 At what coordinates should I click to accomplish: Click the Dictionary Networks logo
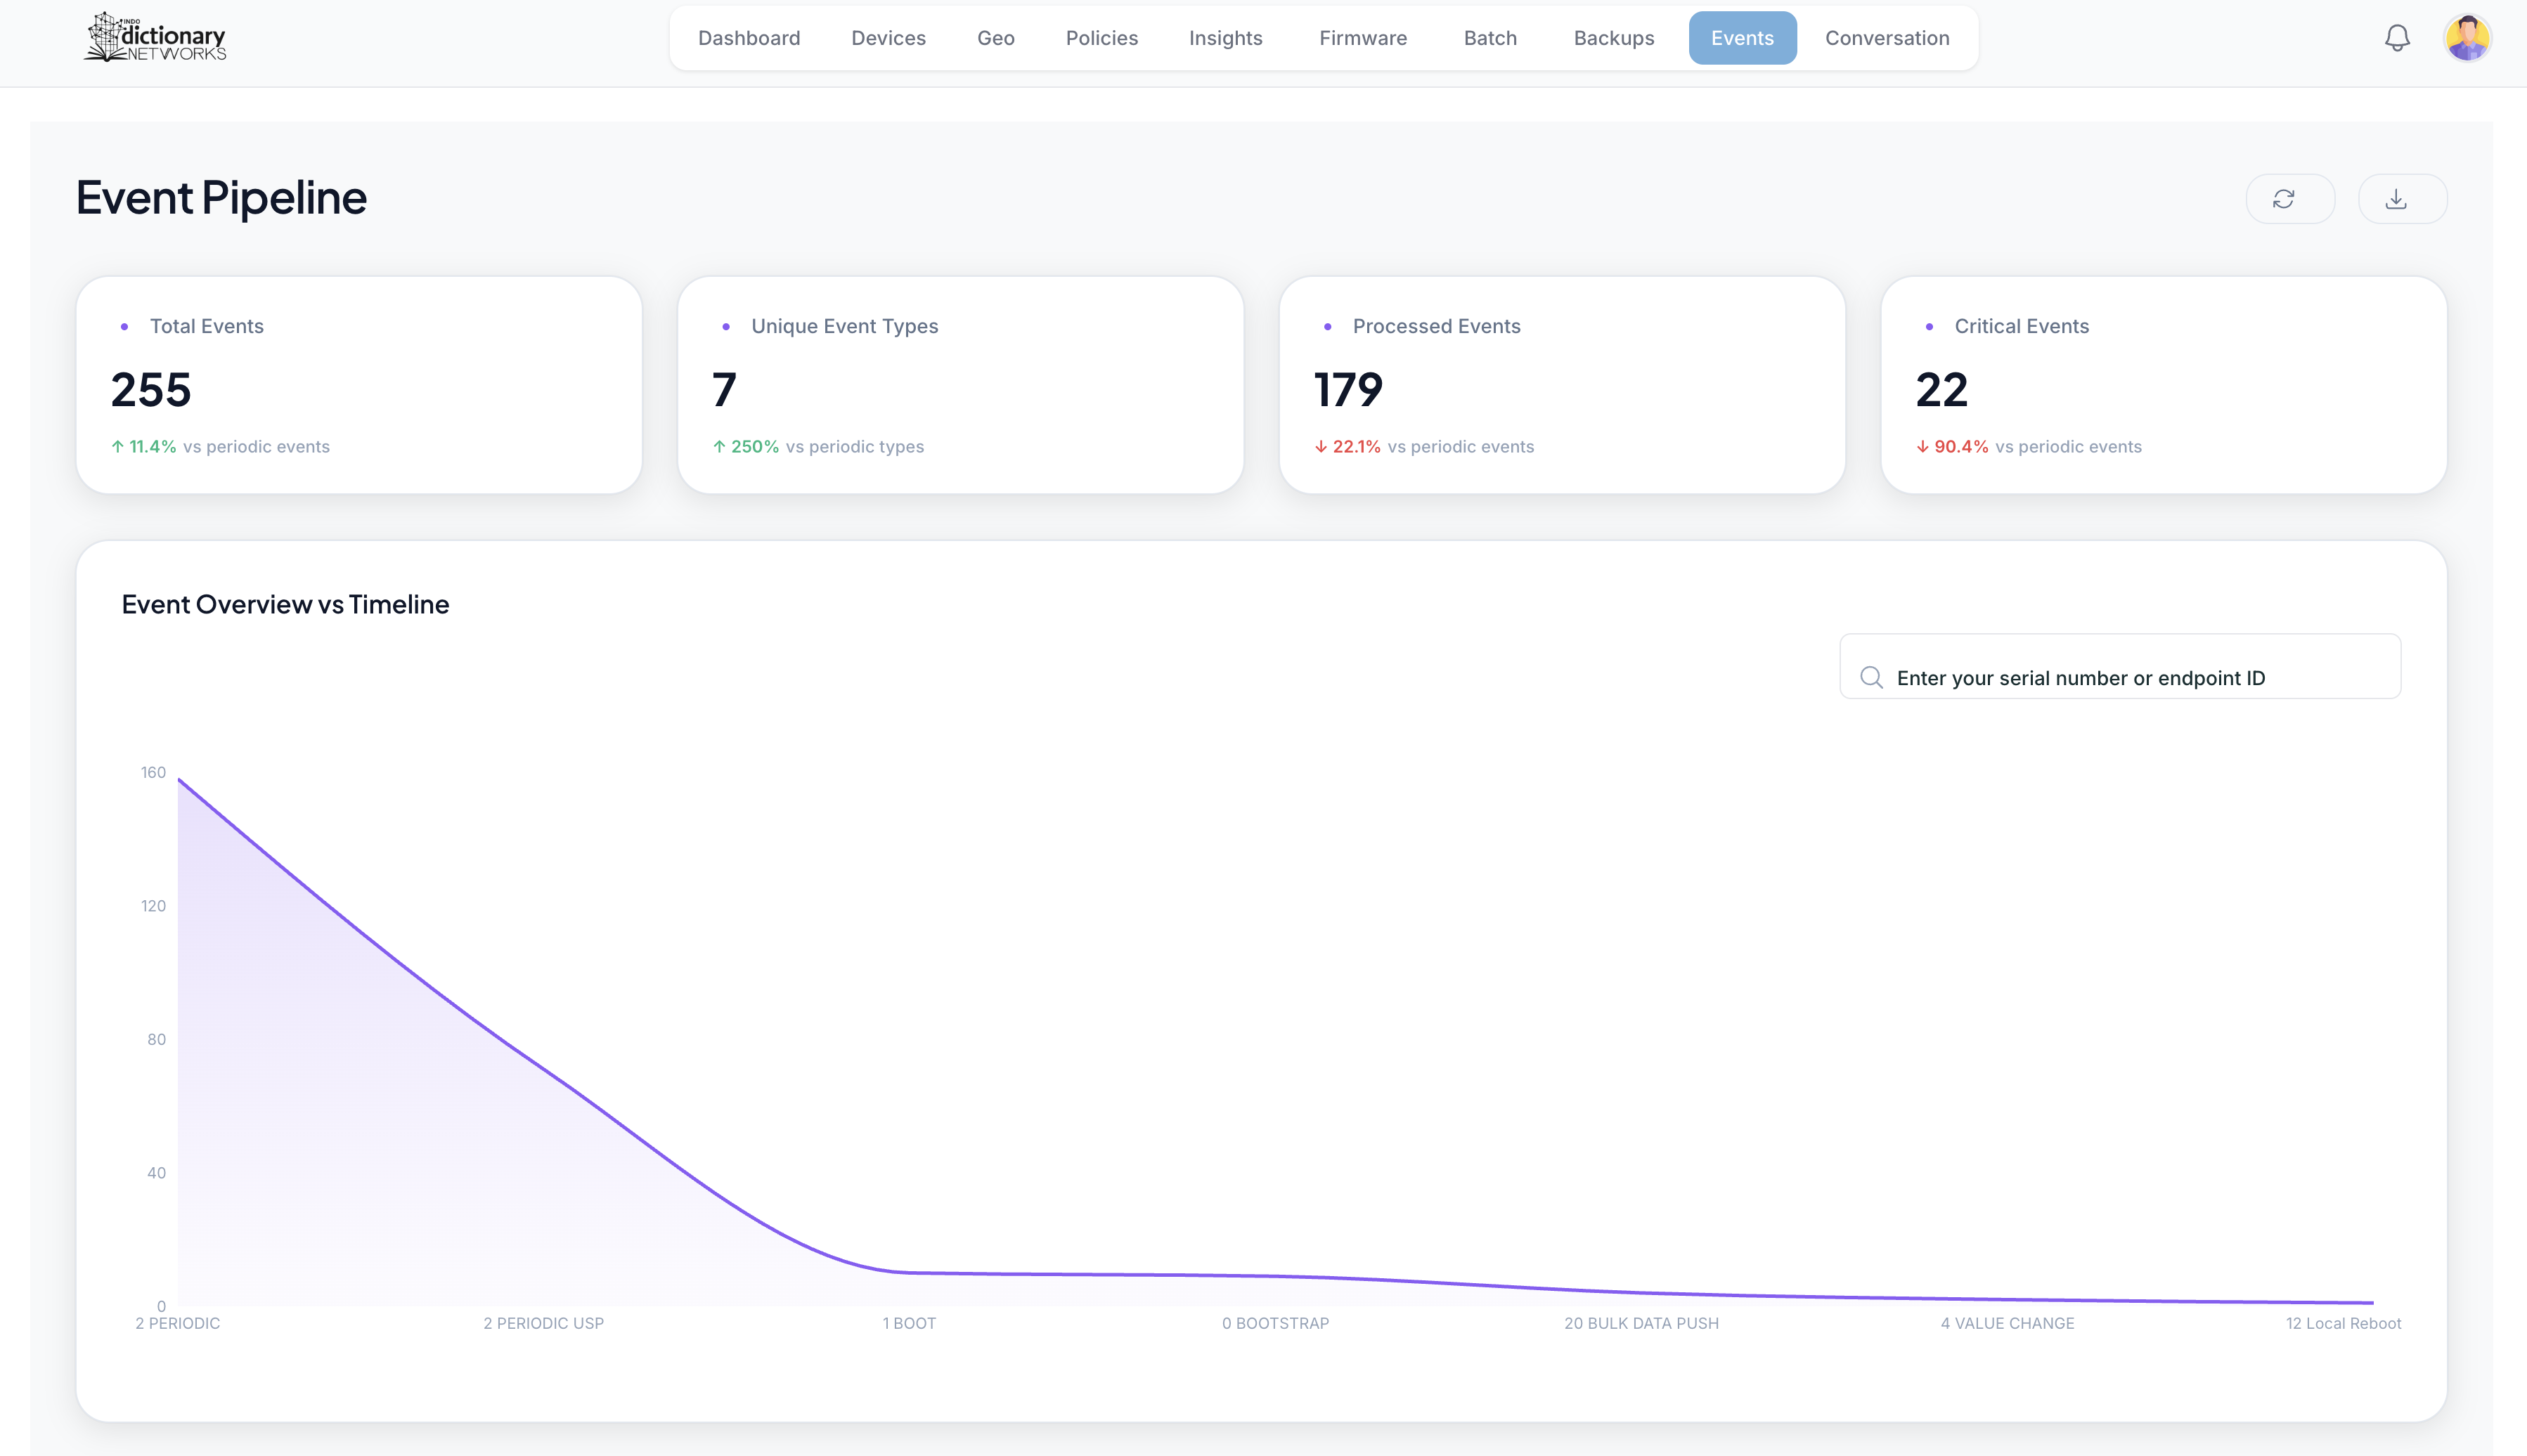click(156, 38)
